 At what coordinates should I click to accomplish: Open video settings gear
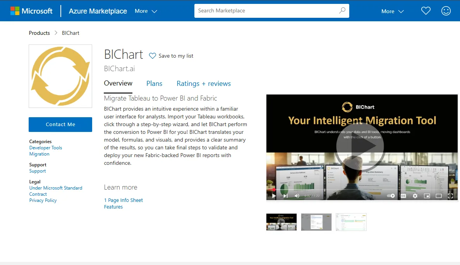[x=415, y=196]
